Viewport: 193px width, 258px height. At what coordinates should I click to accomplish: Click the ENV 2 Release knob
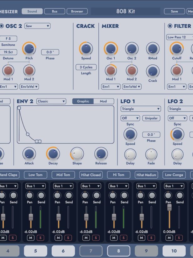tap(101, 154)
